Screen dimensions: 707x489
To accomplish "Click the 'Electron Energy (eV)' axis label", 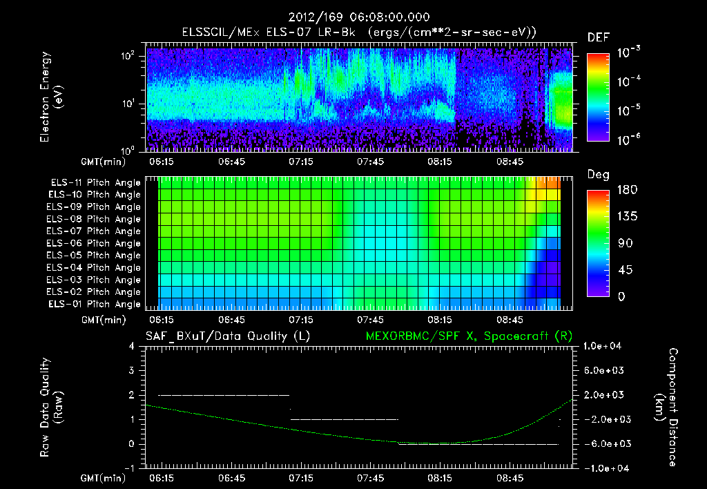I will coord(52,97).
